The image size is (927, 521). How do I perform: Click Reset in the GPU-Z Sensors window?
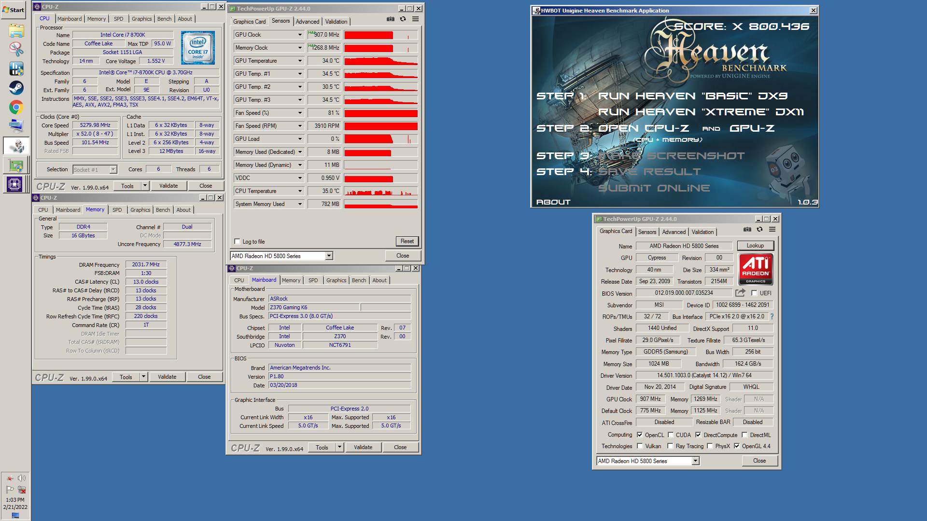click(x=407, y=241)
